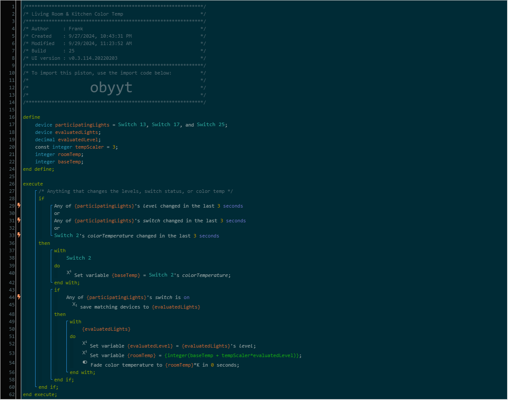The width and height of the screenshot is (511, 400).
Task: Click the then keyword on line 36
Action: pyautogui.click(x=44, y=244)
